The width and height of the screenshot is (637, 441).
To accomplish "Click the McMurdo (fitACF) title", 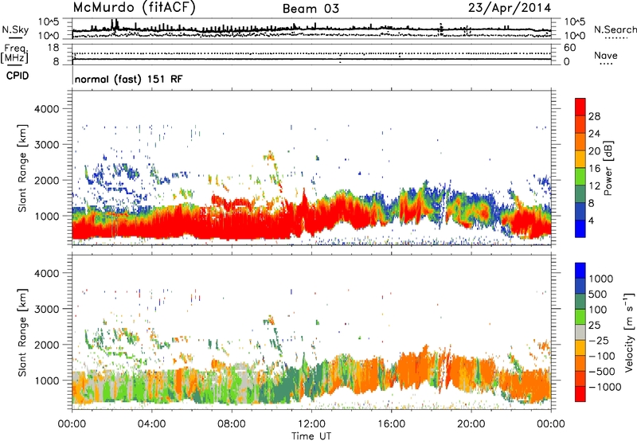I will (x=134, y=8).
